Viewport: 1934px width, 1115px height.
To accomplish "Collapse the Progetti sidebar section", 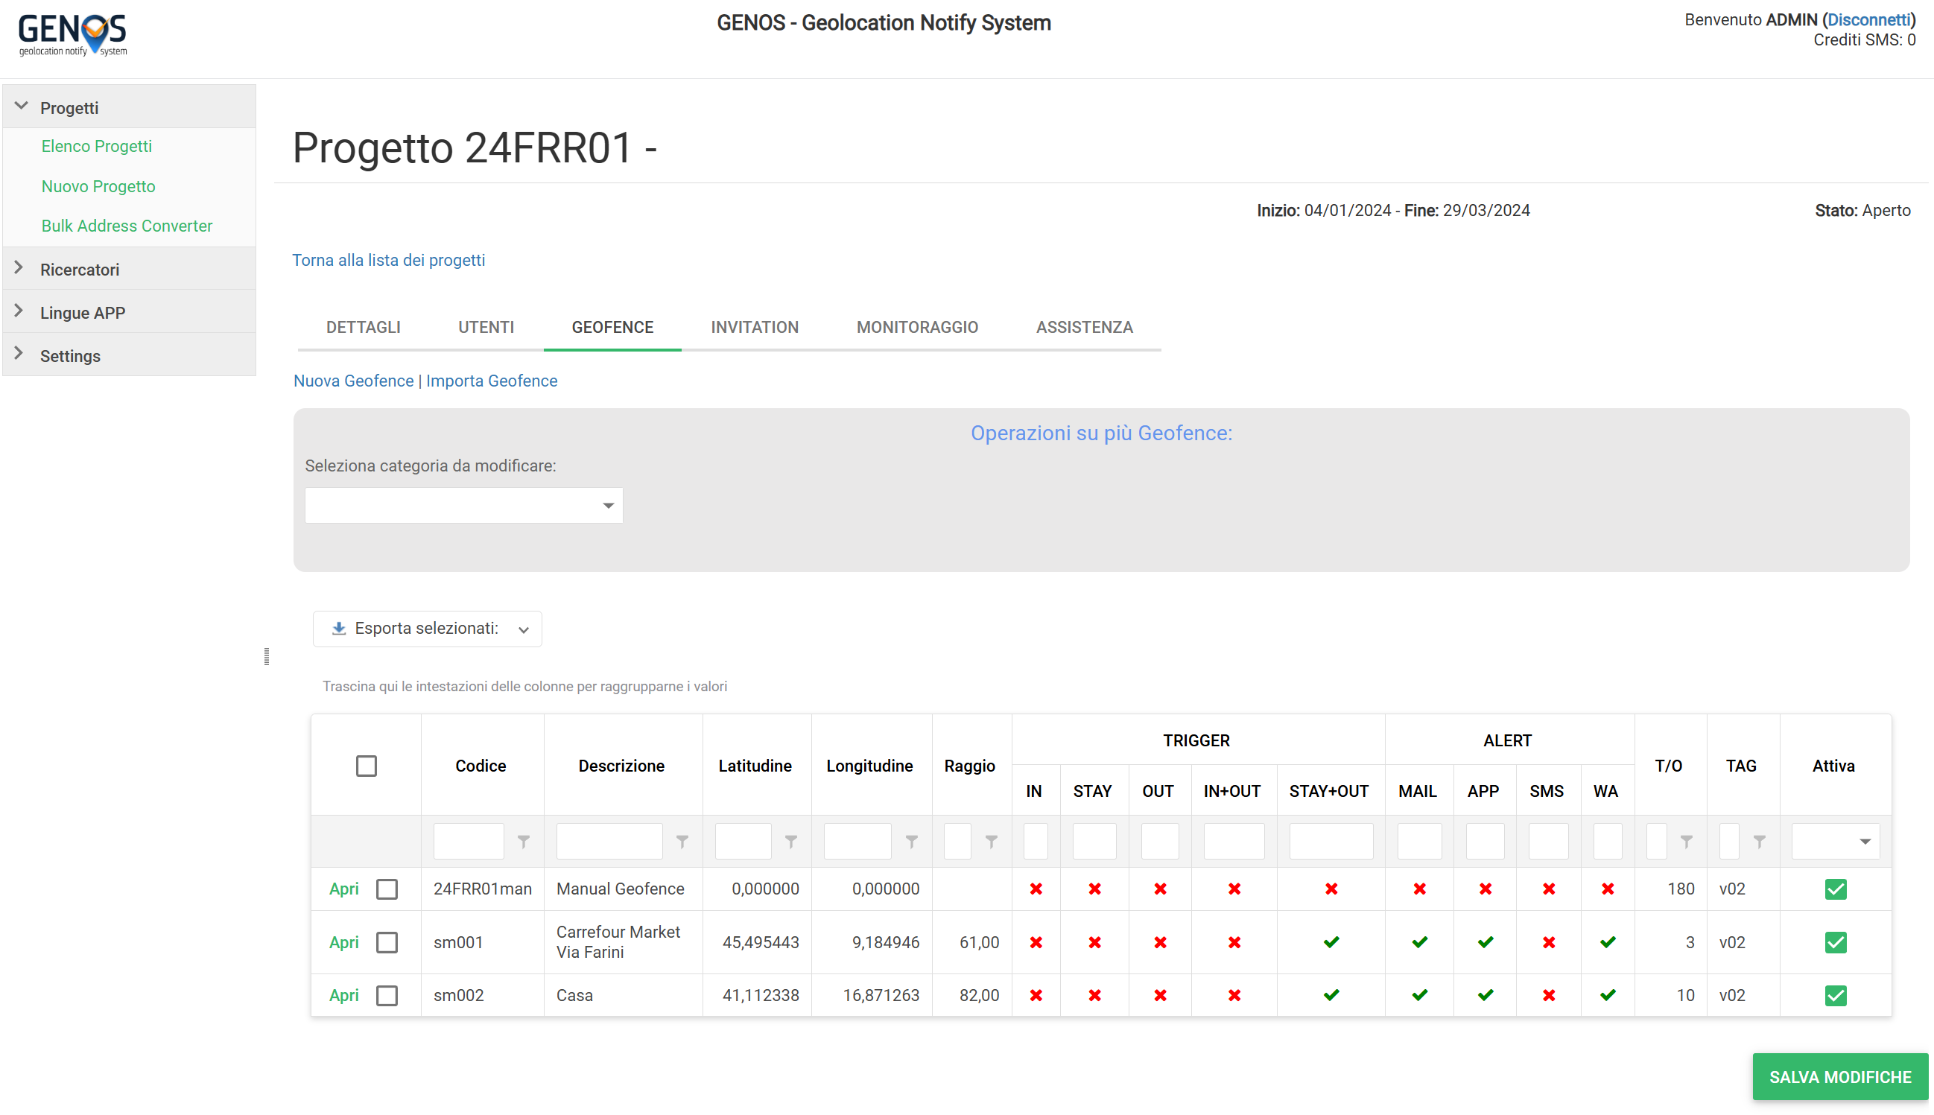I will click(129, 107).
